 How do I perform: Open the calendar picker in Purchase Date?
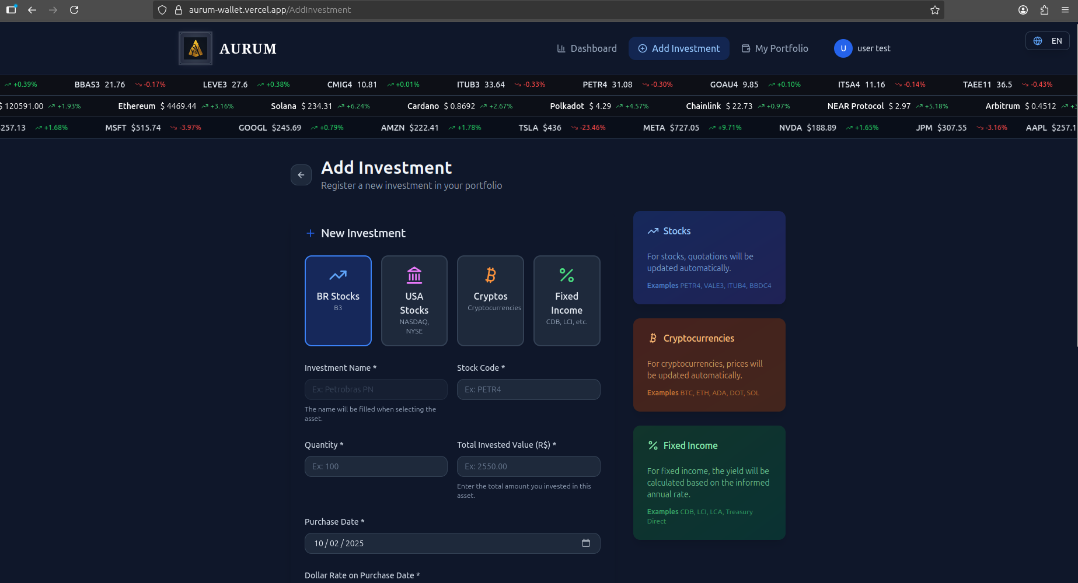[x=586, y=543]
